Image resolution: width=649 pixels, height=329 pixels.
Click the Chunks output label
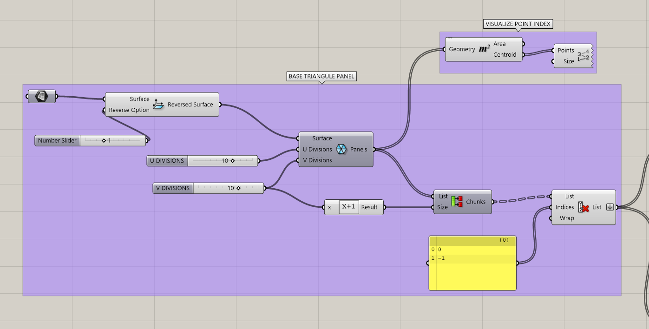pos(476,202)
